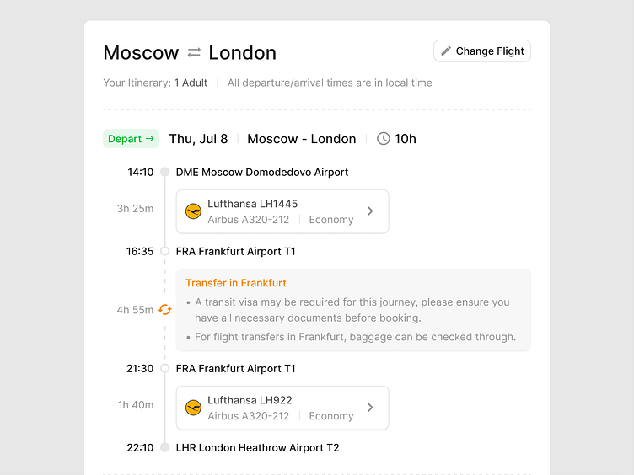Click the Lufthansa logo for LH1445
634x475 pixels.
coord(193,211)
